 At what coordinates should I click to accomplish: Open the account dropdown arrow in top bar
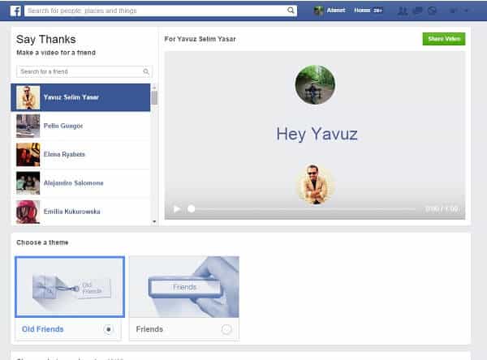tap(467, 11)
